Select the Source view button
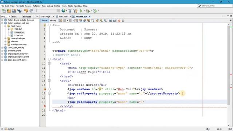This screenshot has width=233, height=131. [44, 21]
